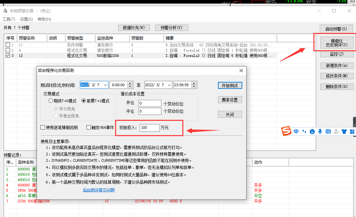Click the 开始测试 button
This screenshot has height=217, width=356.
(x=230, y=86)
